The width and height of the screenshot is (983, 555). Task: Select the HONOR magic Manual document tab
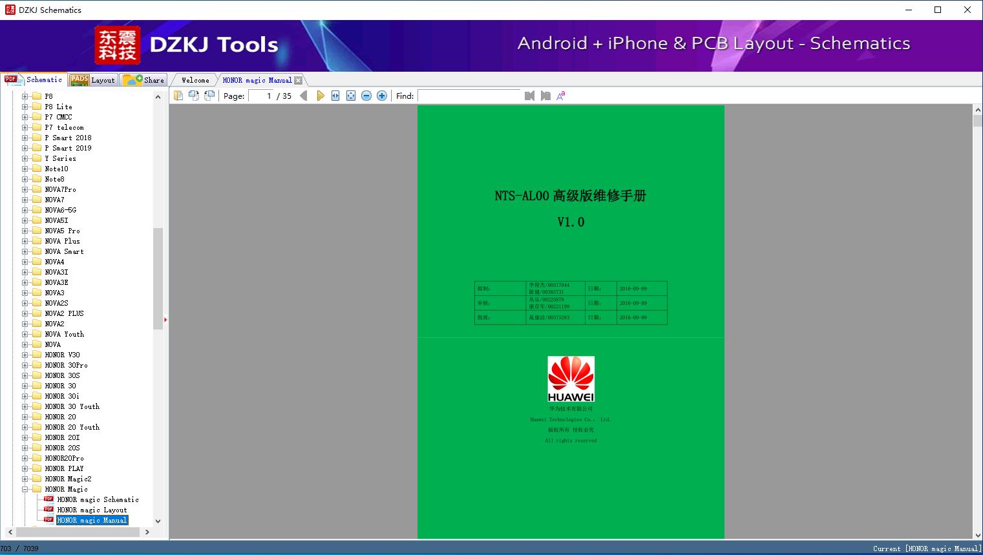pos(257,80)
